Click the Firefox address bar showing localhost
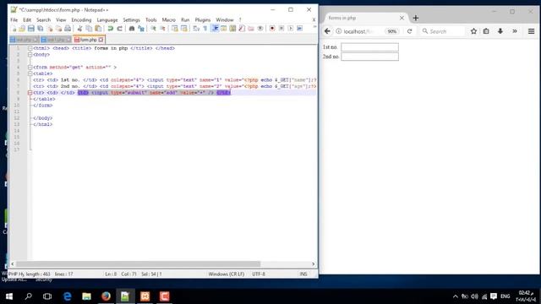The height and width of the screenshot is (304, 541). click(358, 31)
